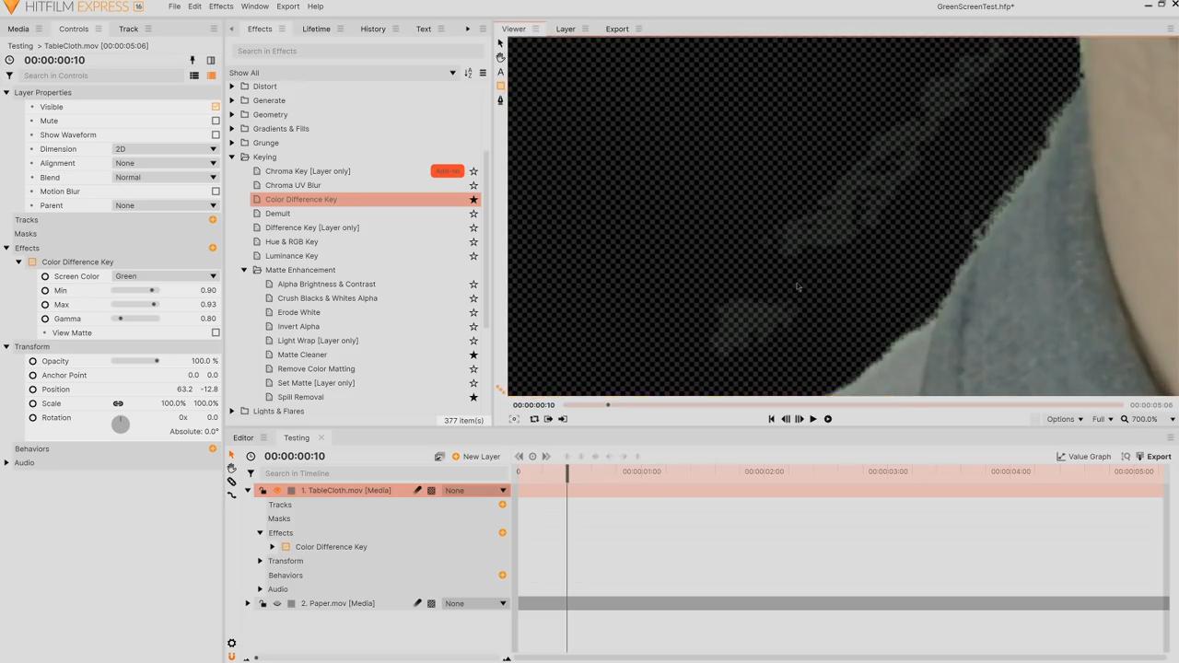The height and width of the screenshot is (663, 1179).
Task: Expand the Paper.mov layer in timeline
Action: coord(247,603)
